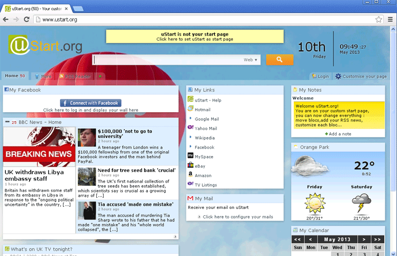This screenshot has height=256, width=397.
Task: Click the May 2013 calendar title
Action: click(337, 239)
